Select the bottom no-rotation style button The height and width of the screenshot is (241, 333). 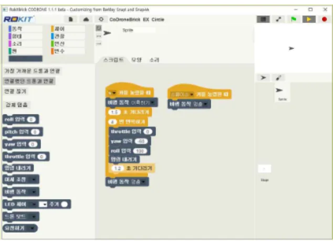click(99, 44)
